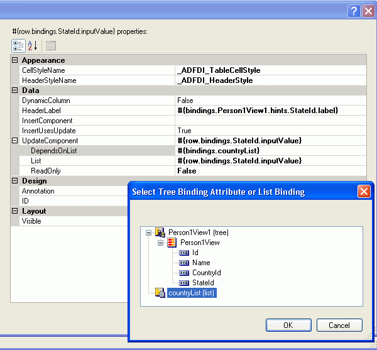Viewport: 377px width, 350px height.
Task: Edit the _ADFDI_TableCellStyle value
Action: (271, 70)
